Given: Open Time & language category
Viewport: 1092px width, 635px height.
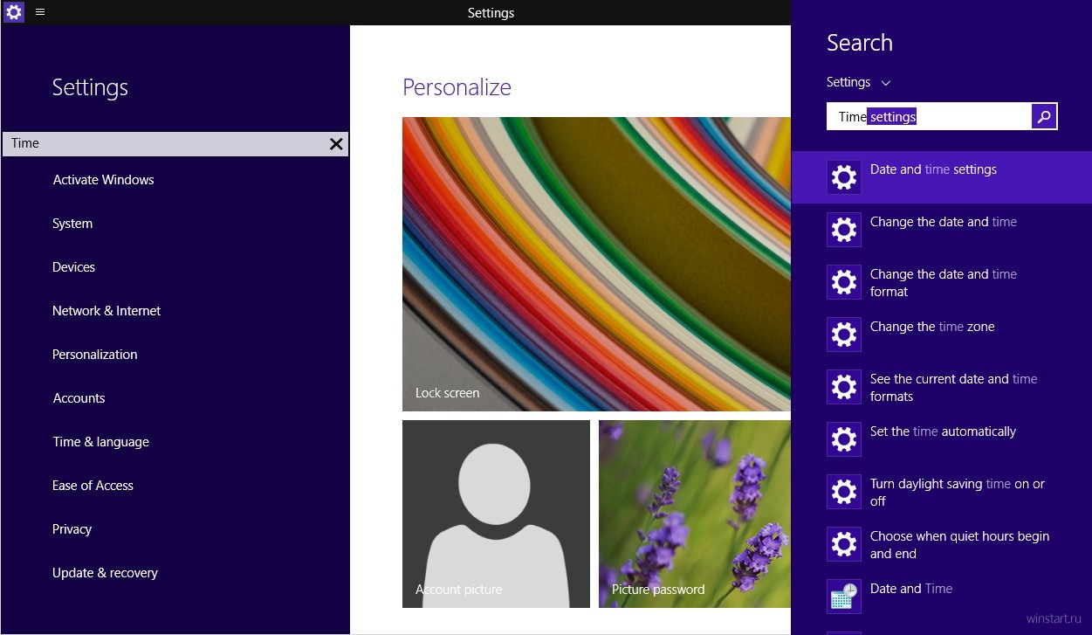Looking at the screenshot, I should [100, 442].
